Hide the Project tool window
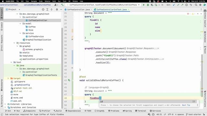 click(x=61, y=9)
